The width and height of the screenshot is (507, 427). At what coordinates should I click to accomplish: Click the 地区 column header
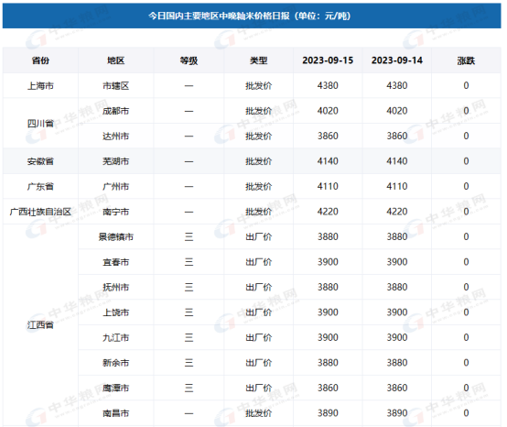115,60
